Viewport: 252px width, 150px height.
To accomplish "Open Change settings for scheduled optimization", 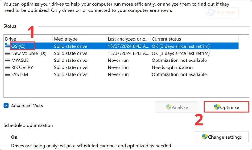I will pos(221,137).
